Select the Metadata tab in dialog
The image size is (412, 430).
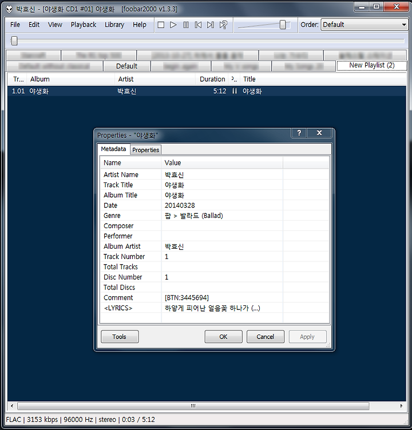coord(113,149)
